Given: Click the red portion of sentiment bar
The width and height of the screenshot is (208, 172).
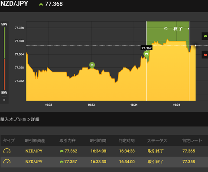Looking at the screenshot, I should pyautogui.click(x=4, y=75).
